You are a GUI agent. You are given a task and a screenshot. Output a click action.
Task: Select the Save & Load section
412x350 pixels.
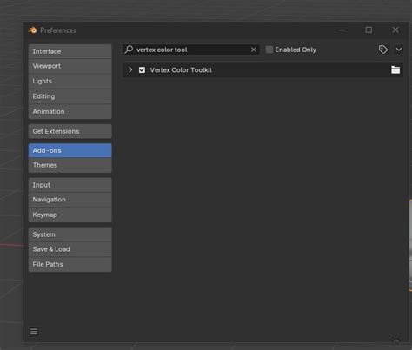[70, 249]
